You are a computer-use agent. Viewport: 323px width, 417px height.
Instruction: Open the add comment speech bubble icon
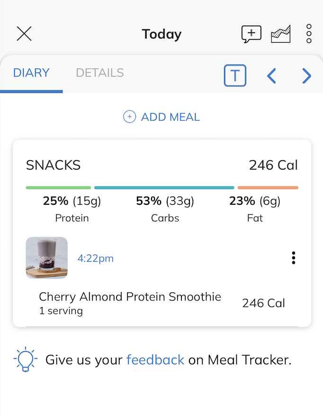coord(251,34)
